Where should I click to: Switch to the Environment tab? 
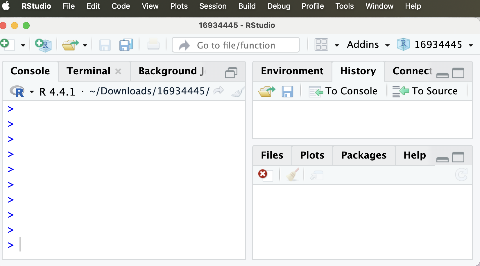(292, 71)
